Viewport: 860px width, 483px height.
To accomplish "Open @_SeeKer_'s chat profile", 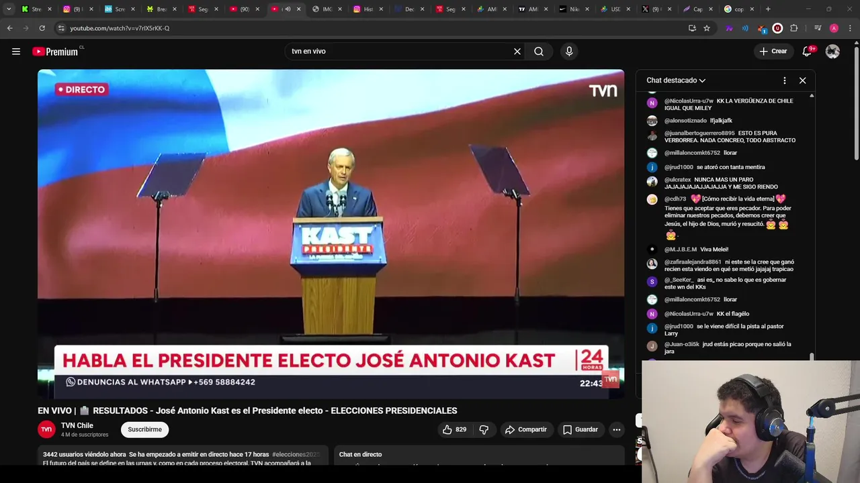I will tap(679, 280).
